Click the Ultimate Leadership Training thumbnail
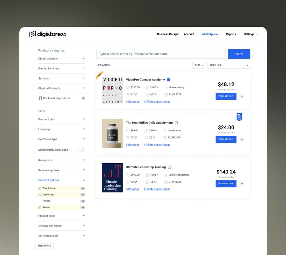 click(x=112, y=178)
